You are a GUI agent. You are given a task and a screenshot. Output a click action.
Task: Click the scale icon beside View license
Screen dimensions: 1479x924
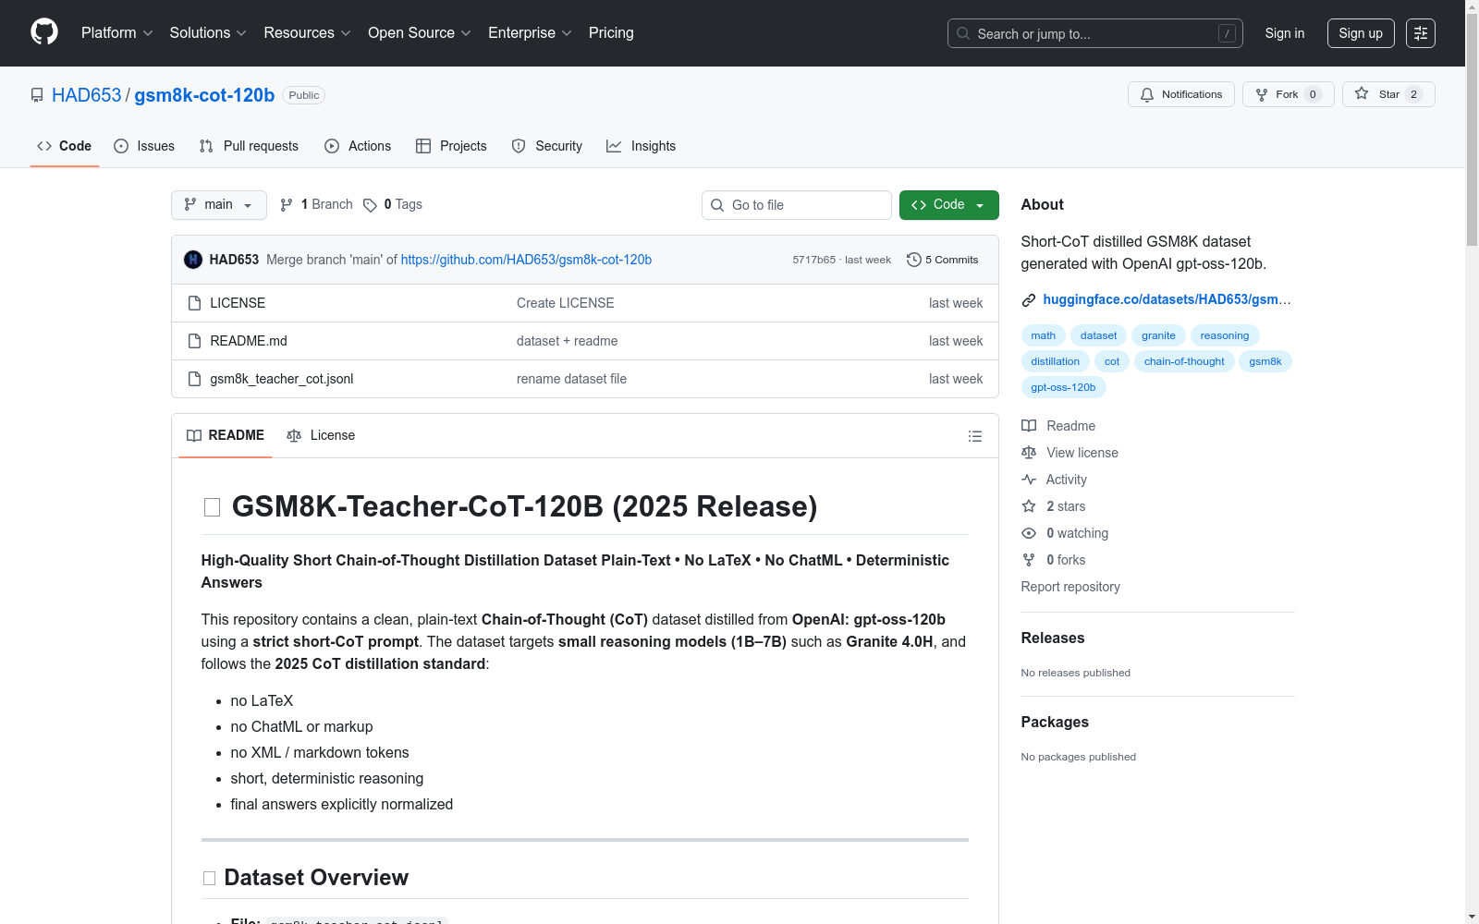pyautogui.click(x=1029, y=453)
